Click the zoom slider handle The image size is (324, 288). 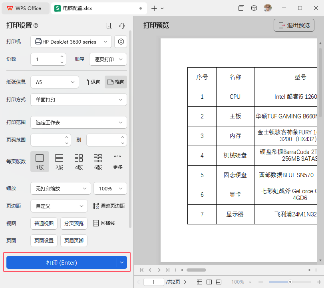(290, 282)
